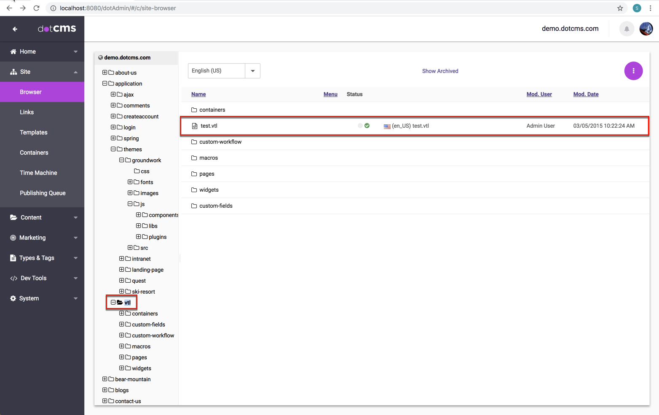This screenshot has height=415, width=659.
Task: Click the purple three-dot actions button
Action: click(633, 71)
